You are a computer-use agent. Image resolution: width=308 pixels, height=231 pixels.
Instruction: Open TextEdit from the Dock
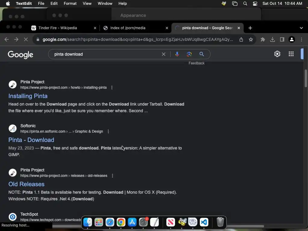(154, 222)
